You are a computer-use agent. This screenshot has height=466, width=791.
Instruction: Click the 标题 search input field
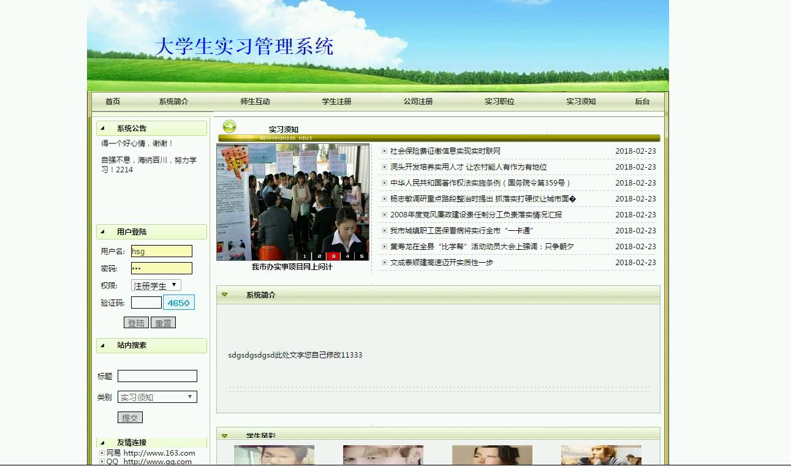[x=157, y=376]
